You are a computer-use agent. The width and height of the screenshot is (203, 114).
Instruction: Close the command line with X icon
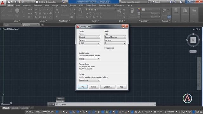[x=50, y=104]
